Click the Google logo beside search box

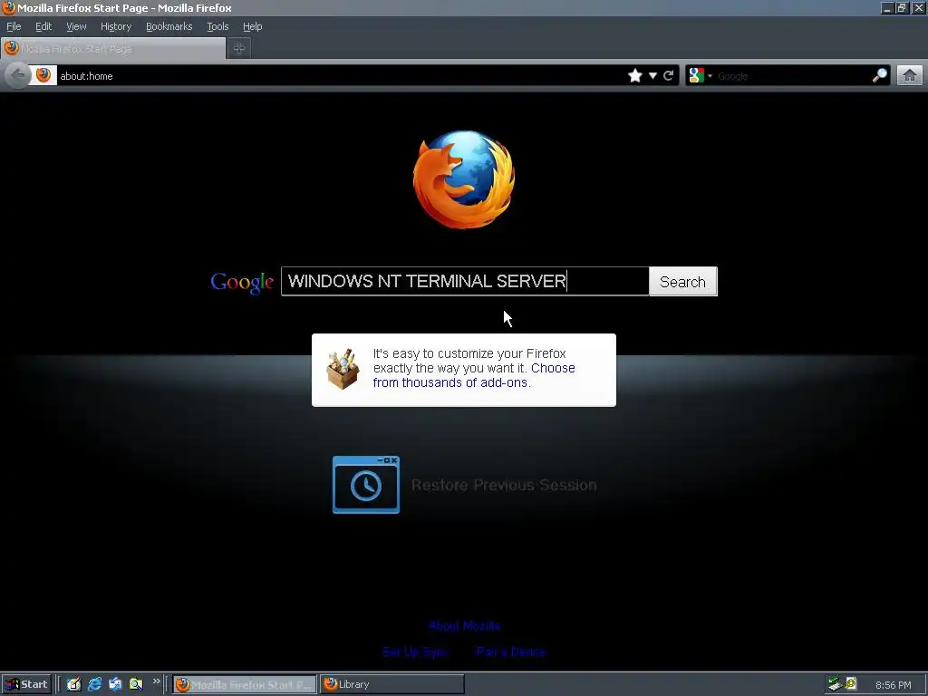[242, 283]
